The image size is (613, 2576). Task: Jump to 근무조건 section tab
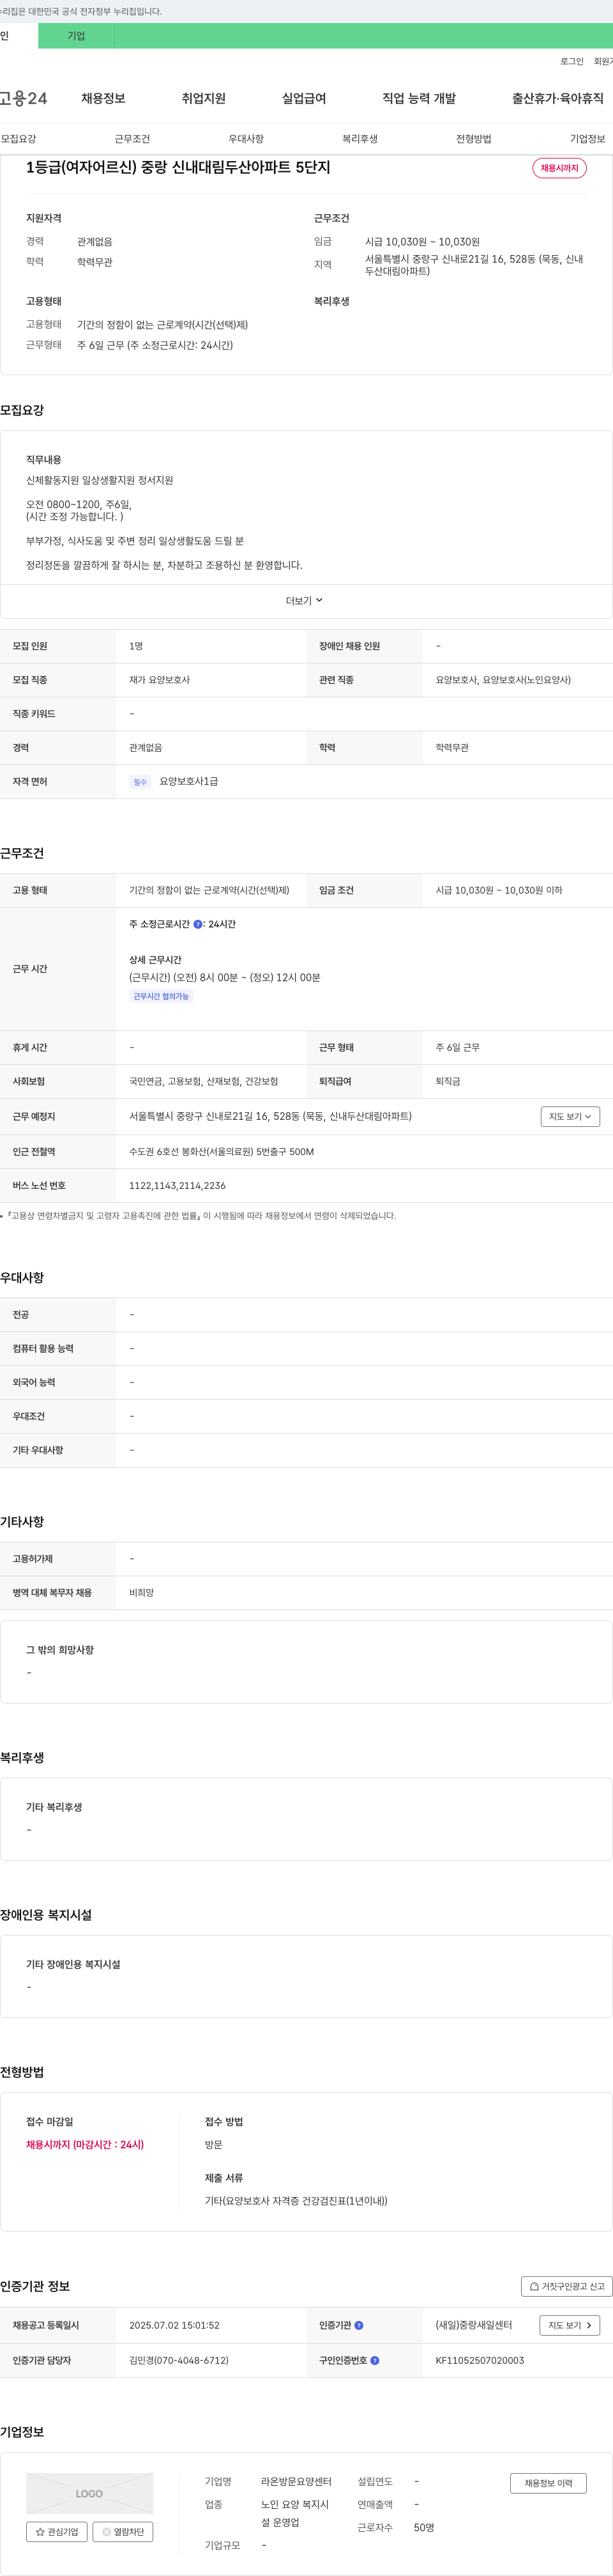click(132, 139)
